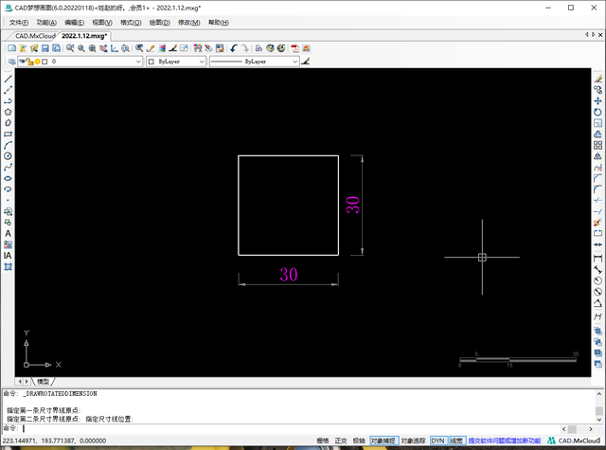
Task: Click the Save icon in toolbar
Action: point(43,47)
